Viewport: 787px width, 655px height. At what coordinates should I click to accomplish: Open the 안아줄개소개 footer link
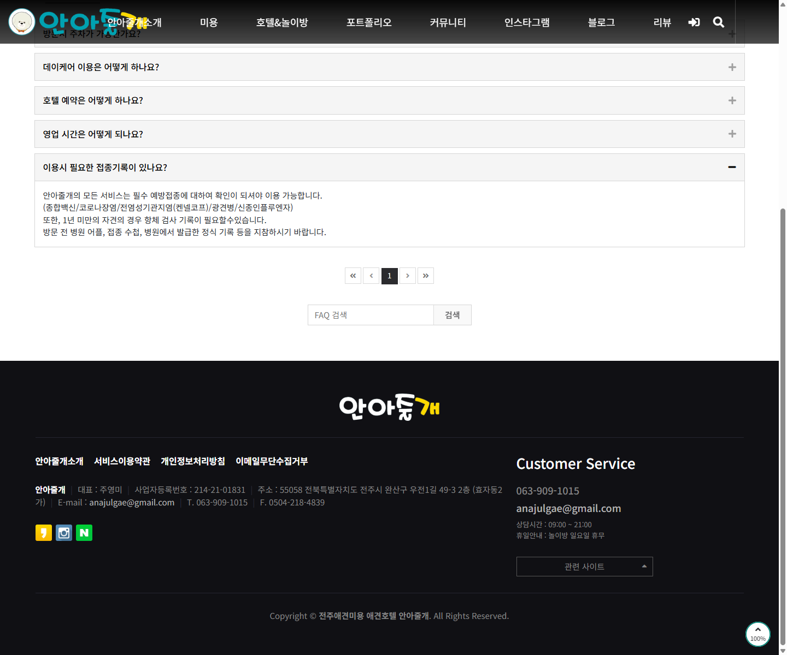point(60,461)
